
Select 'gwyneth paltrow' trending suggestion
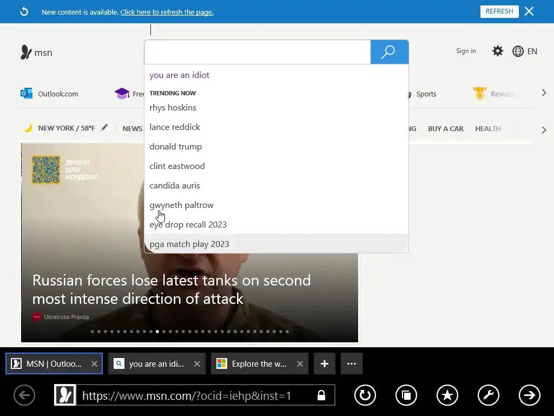[x=276, y=205]
